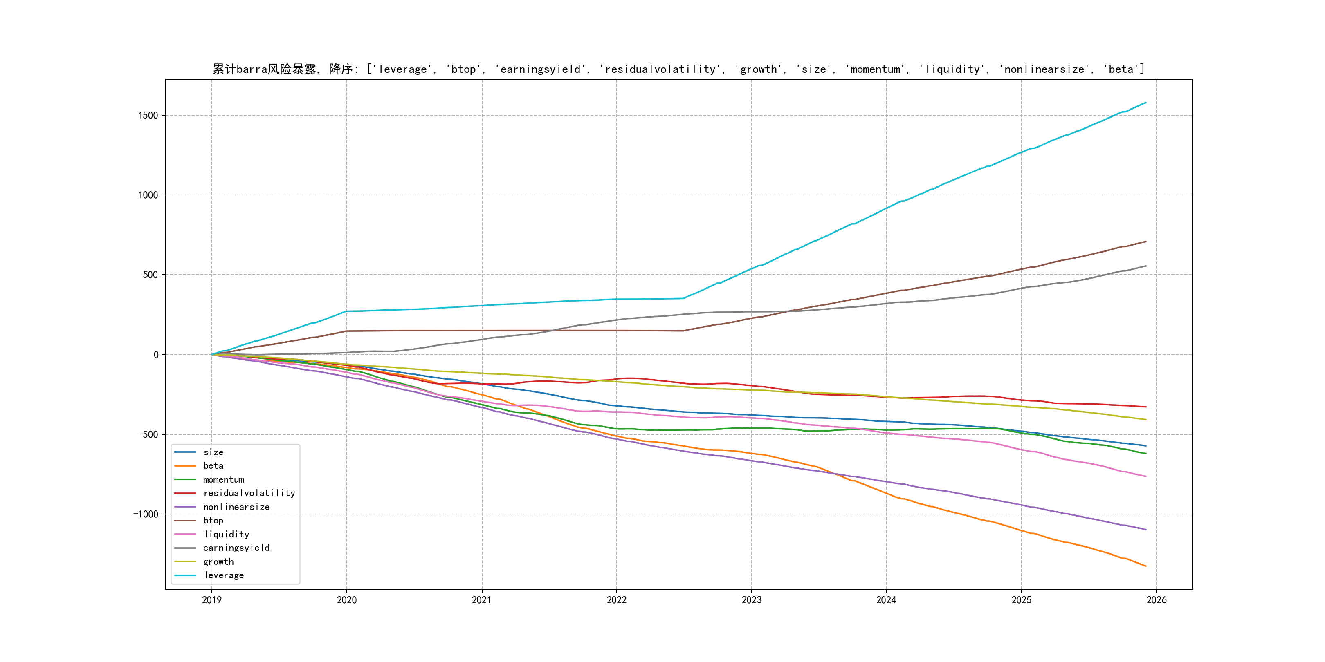This screenshot has width=1325, height=662.
Task: Click the 2022 x-axis tick label
Action: [616, 600]
